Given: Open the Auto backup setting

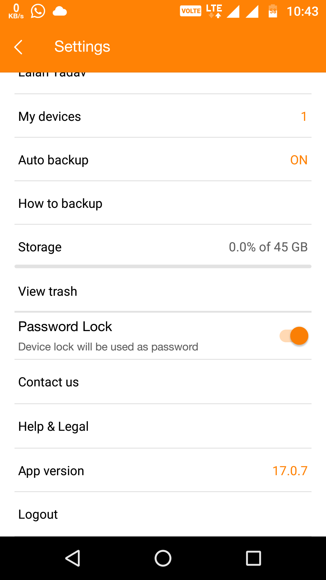Looking at the screenshot, I should [163, 160].
